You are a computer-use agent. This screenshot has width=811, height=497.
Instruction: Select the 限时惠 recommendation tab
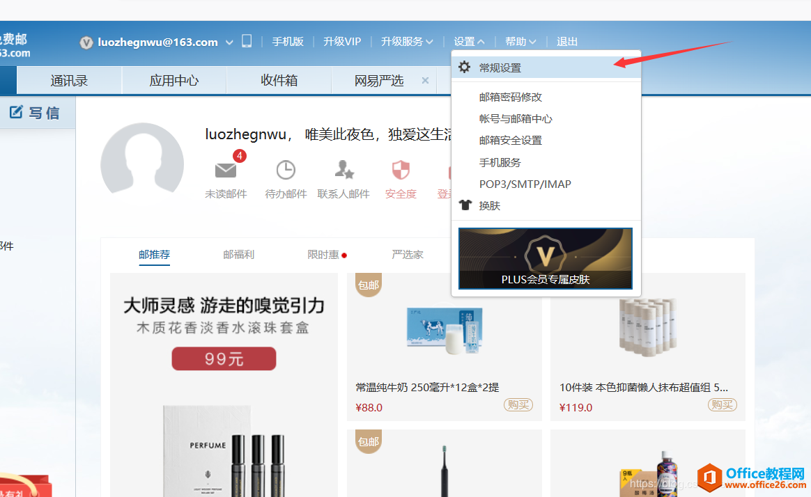pyautogui.click(x=323, y=255)
